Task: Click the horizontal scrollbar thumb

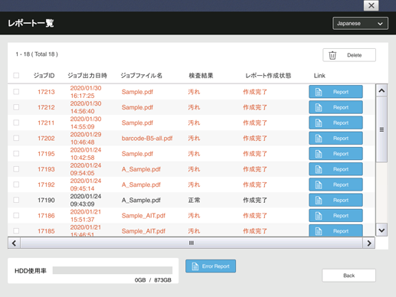Action: pyautogui.click(x=191, y=243)
